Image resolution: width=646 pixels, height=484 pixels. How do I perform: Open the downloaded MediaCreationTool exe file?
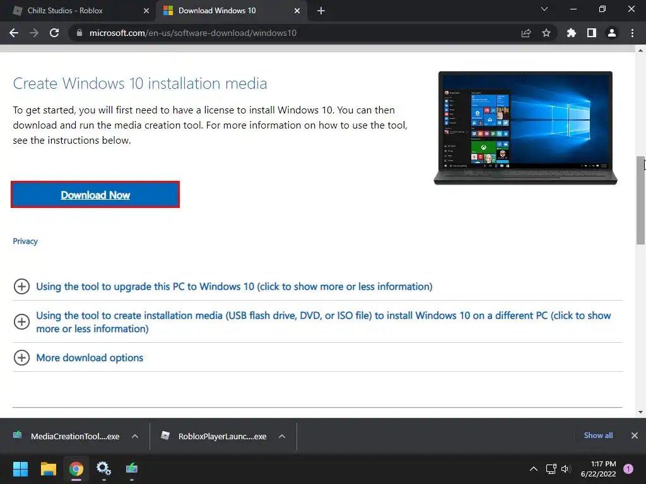coord(67,436)
